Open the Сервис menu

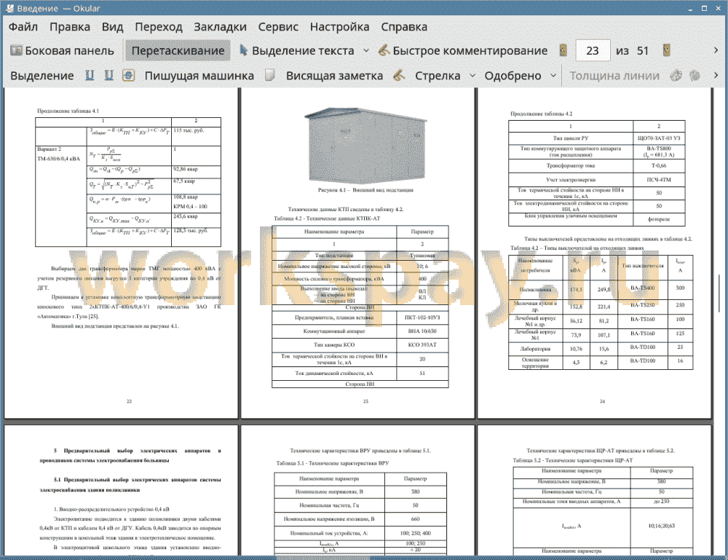(x=278, y=27)
